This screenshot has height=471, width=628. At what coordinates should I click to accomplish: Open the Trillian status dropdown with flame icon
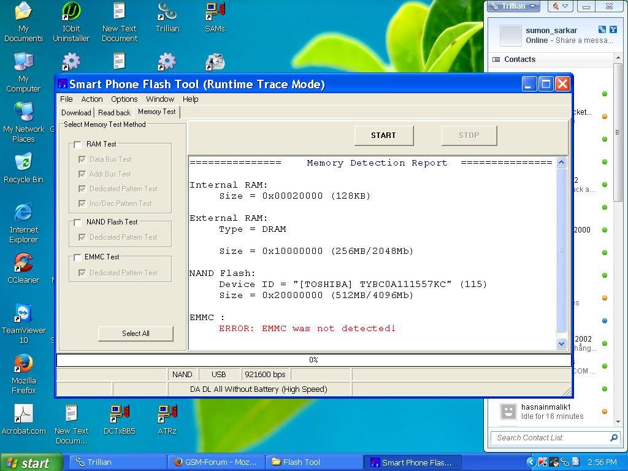560,6
